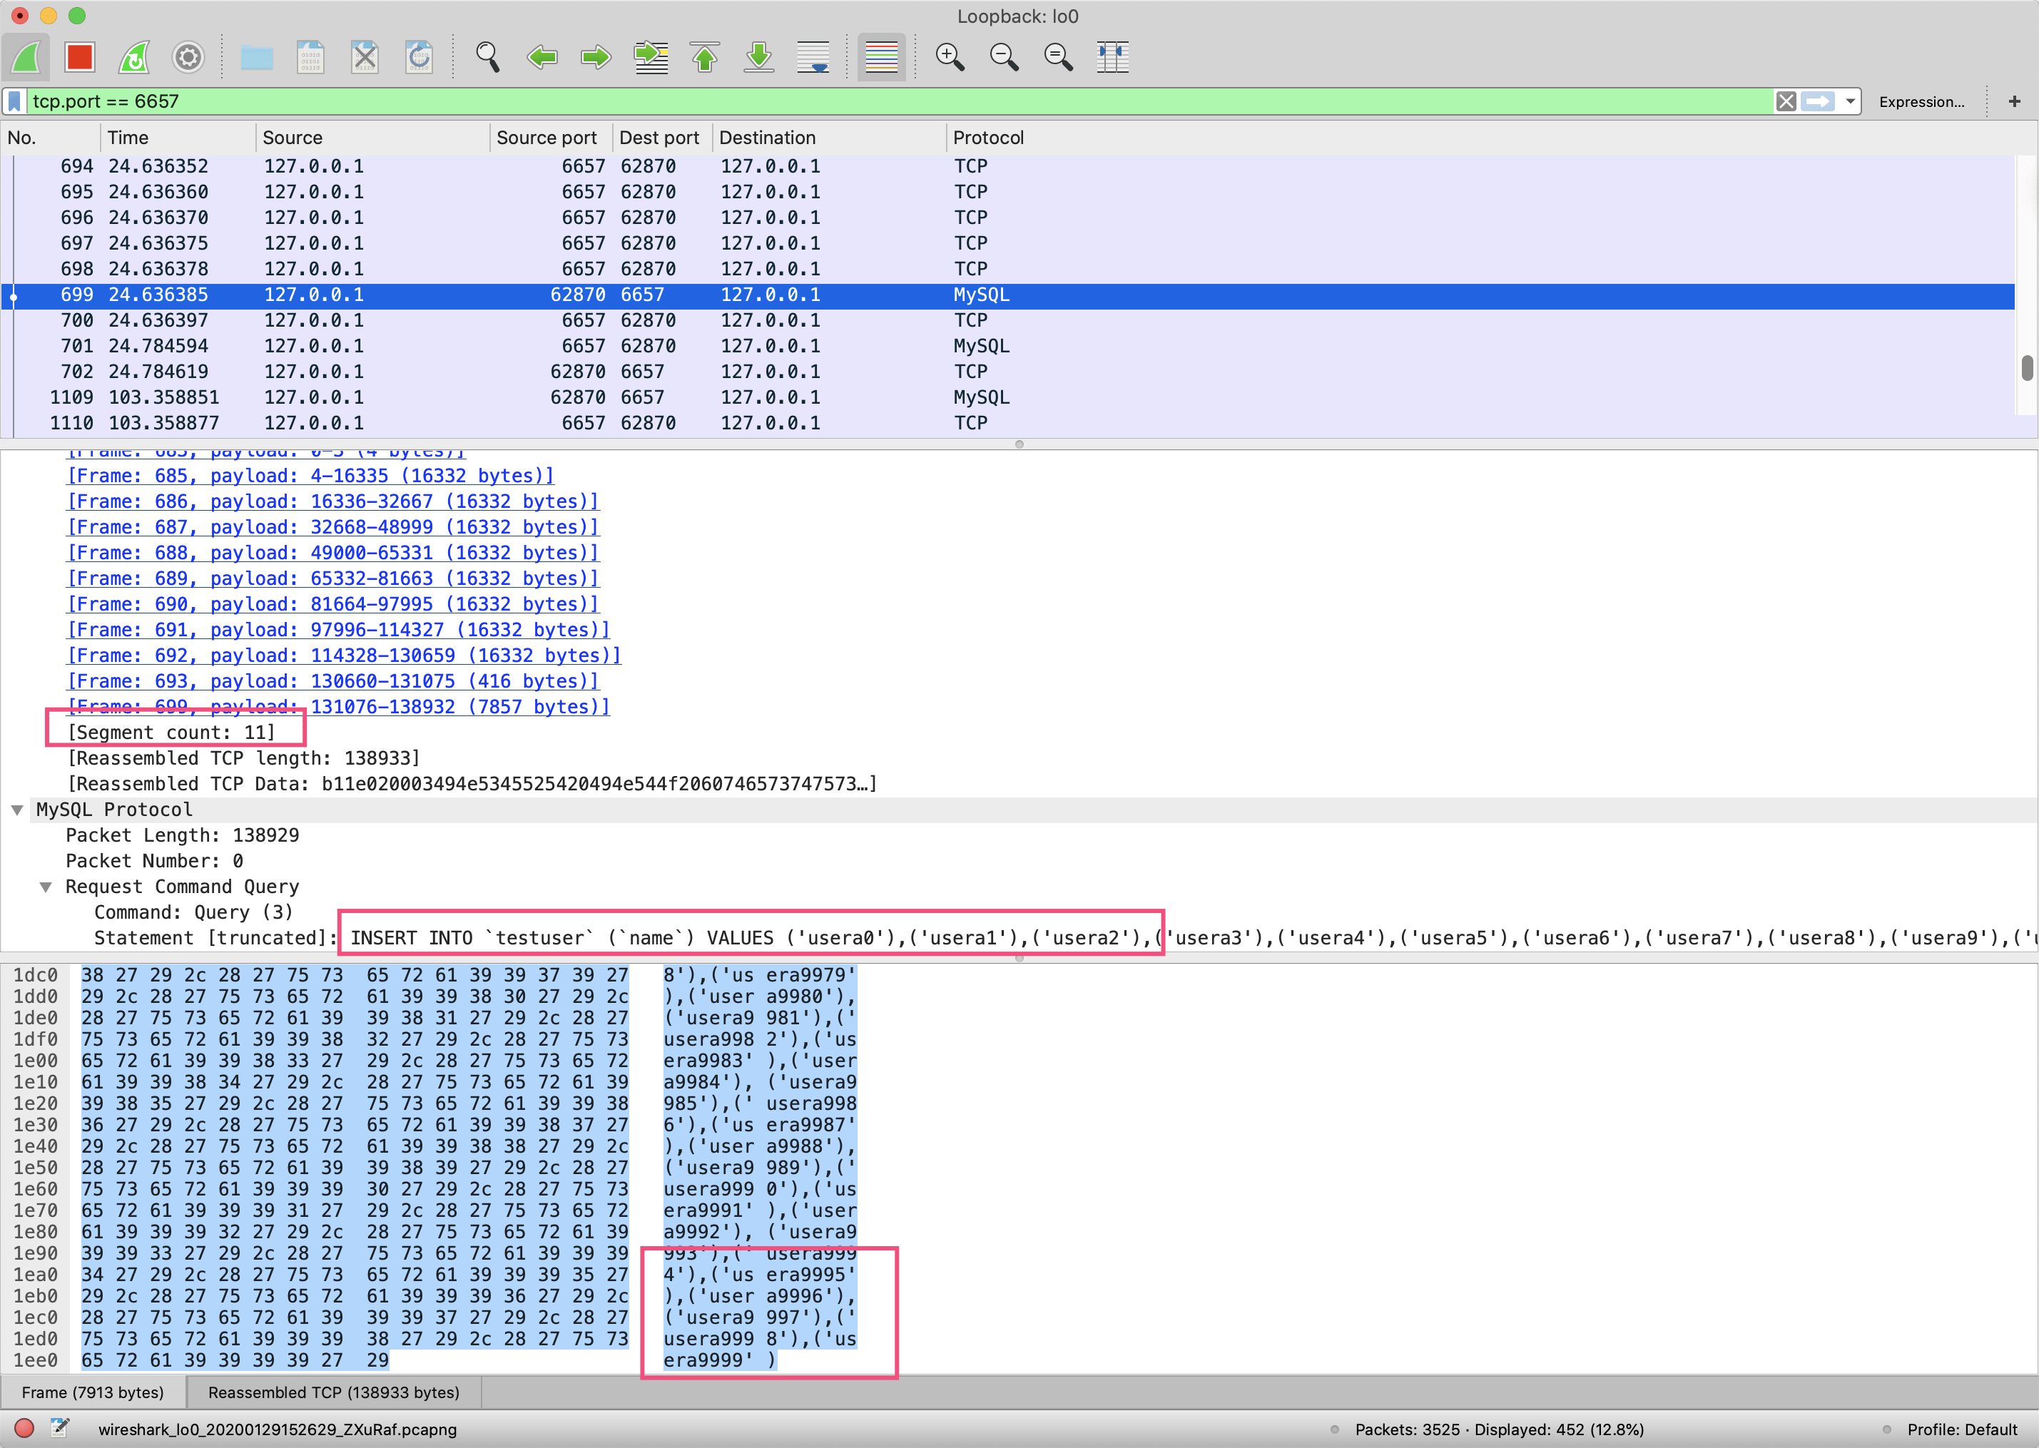Click the Expression... button
This screenshot has width=2039, height=1448.
pos(1921,101)
